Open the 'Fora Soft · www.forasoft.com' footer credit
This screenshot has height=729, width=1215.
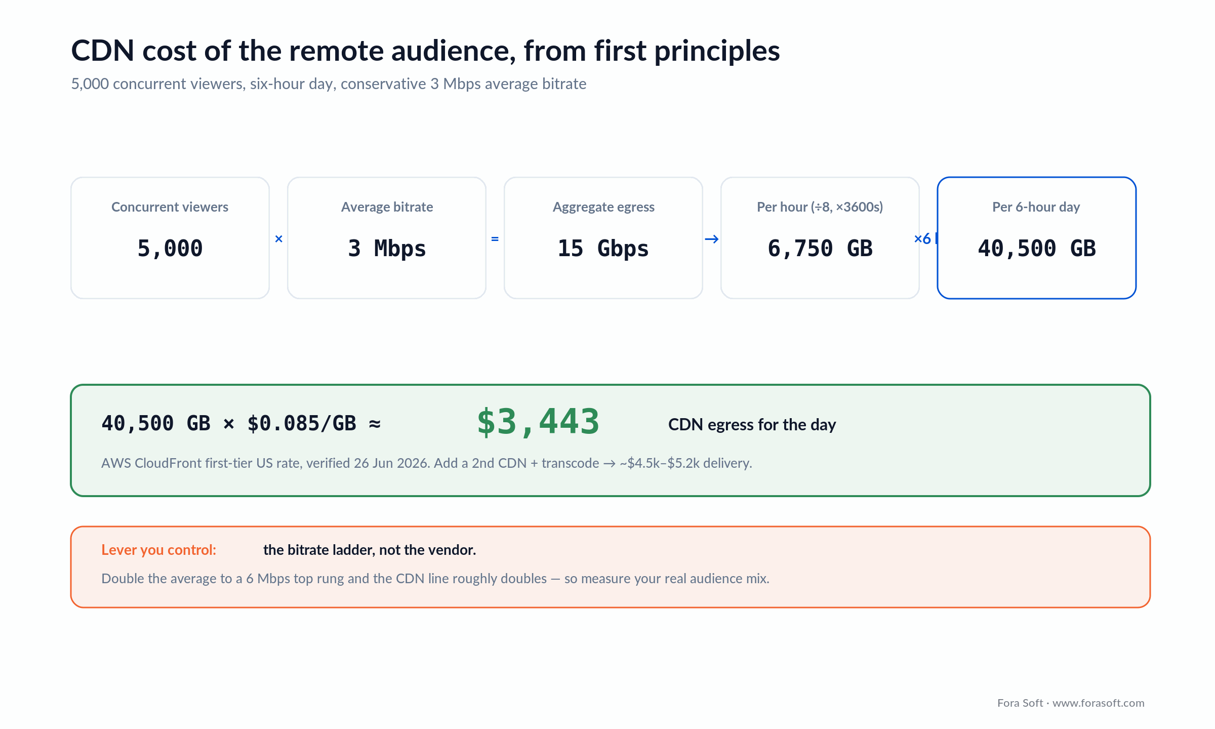(1071, 703)
